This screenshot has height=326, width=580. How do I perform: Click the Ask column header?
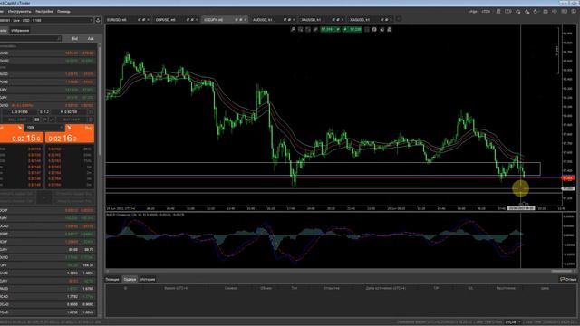tap(91, 38)
